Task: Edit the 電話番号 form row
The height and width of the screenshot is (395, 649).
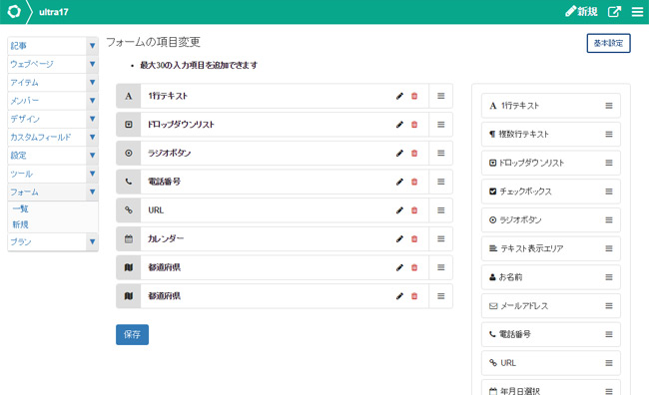Action: [399, 182]
